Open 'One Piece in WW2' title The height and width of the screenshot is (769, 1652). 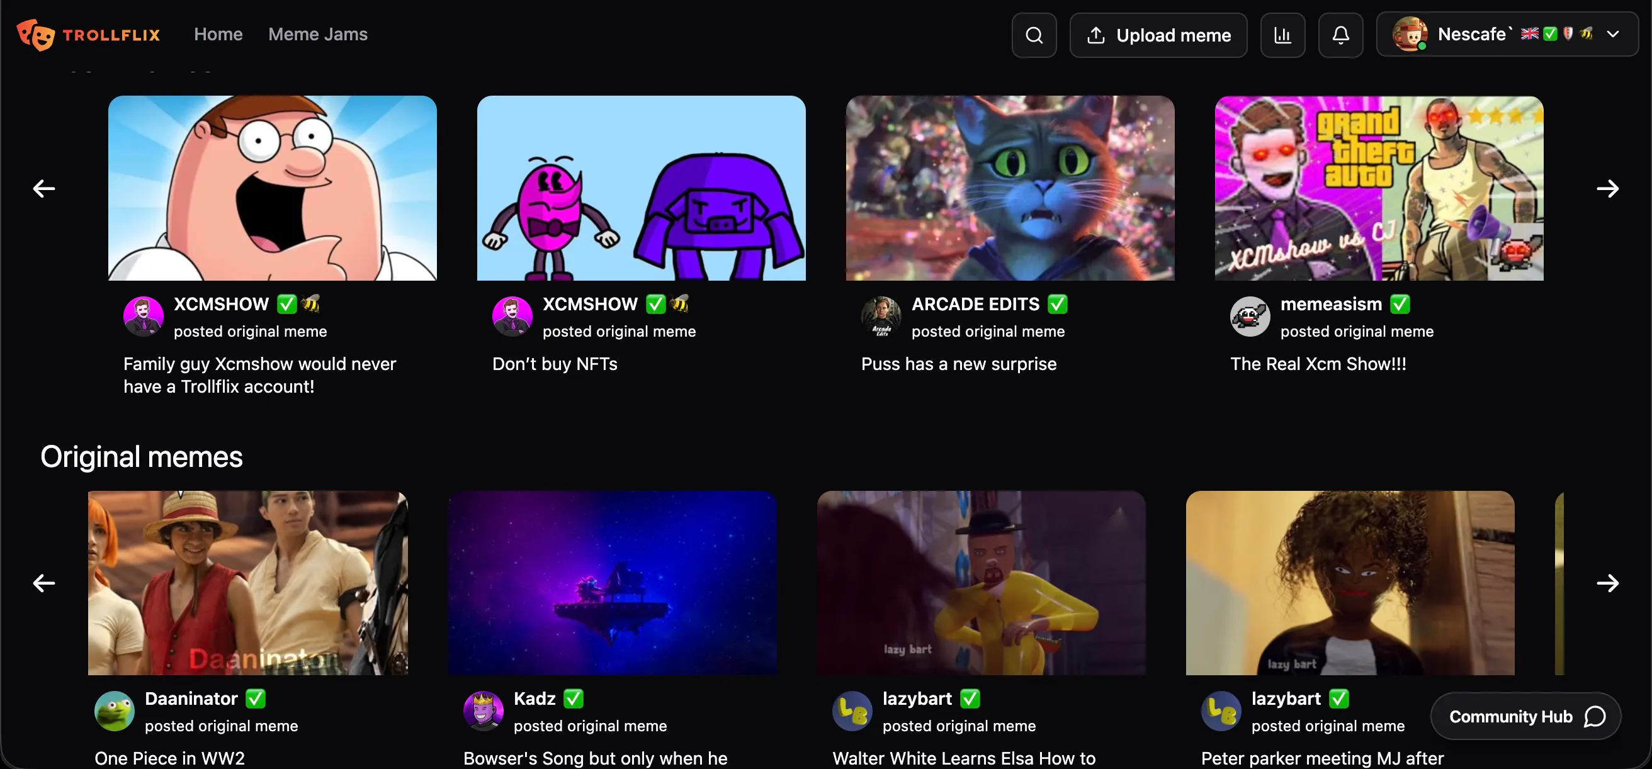(x=170, y=758)
